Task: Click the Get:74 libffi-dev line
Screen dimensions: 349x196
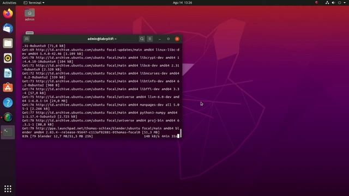Action: coord(100,91)
